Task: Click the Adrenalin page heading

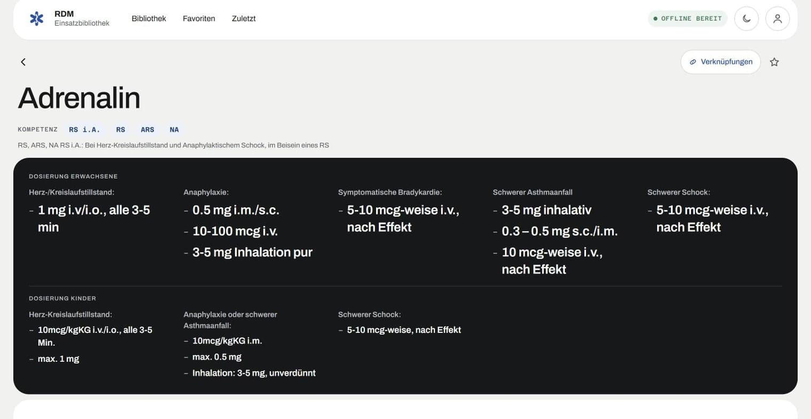Action: point(79,98)
